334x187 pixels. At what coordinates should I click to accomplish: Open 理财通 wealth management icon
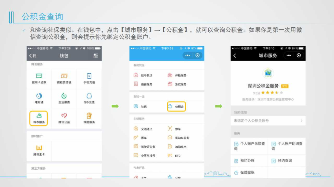tap(39, 98)
